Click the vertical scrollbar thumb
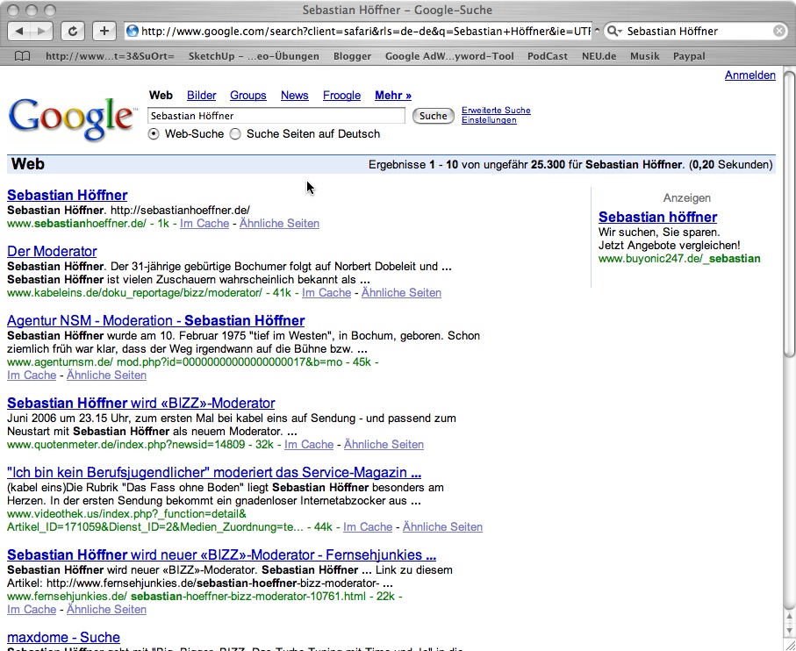The width and height of the screenshot is (796, 651). (789, 215)
